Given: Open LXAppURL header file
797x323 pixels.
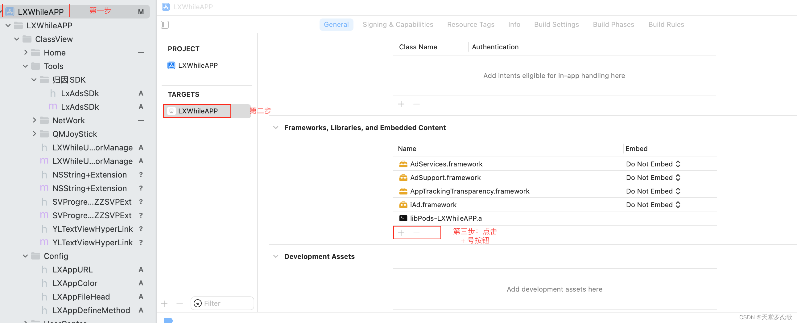Looking at the screenshot, I should pyautogui.click(x=72, y=270).
